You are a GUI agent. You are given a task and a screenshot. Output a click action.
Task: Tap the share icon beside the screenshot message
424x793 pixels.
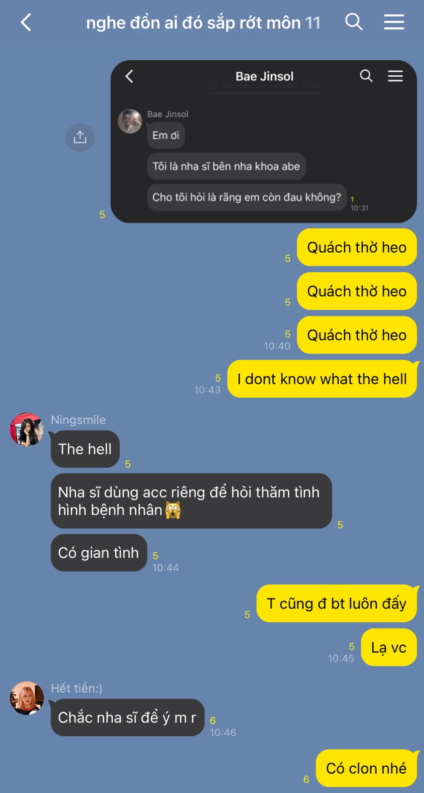(x=80, y=137)
